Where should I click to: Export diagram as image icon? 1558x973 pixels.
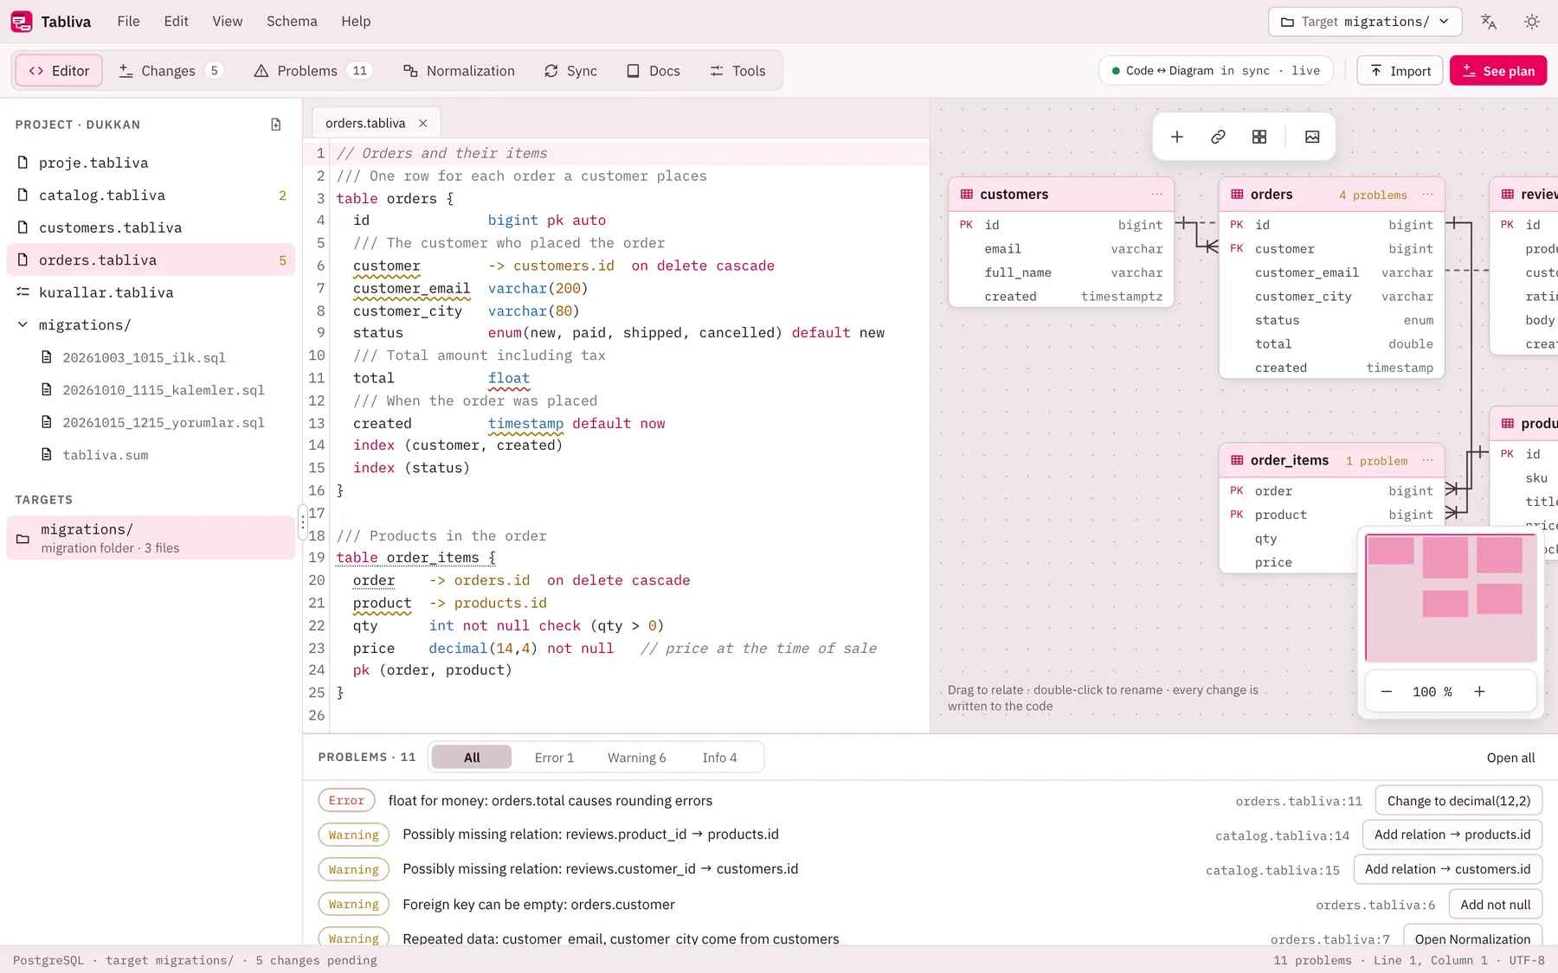[x=1312, y=137]
